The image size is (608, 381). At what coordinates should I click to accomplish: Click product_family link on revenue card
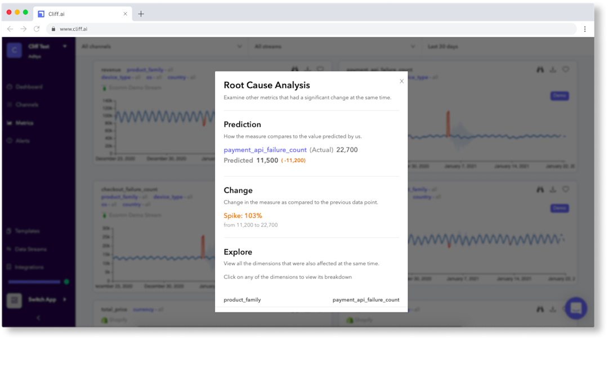point(145,70)
